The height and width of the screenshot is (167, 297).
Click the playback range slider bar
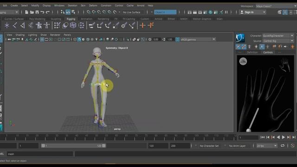click(x=73, y=146)
